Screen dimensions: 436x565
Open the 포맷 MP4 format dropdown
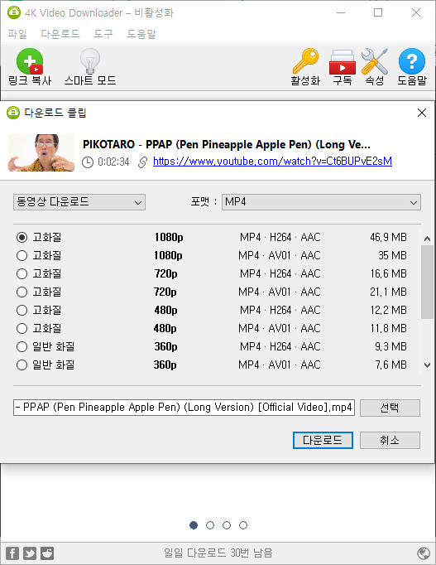click(x=321, y=202)
